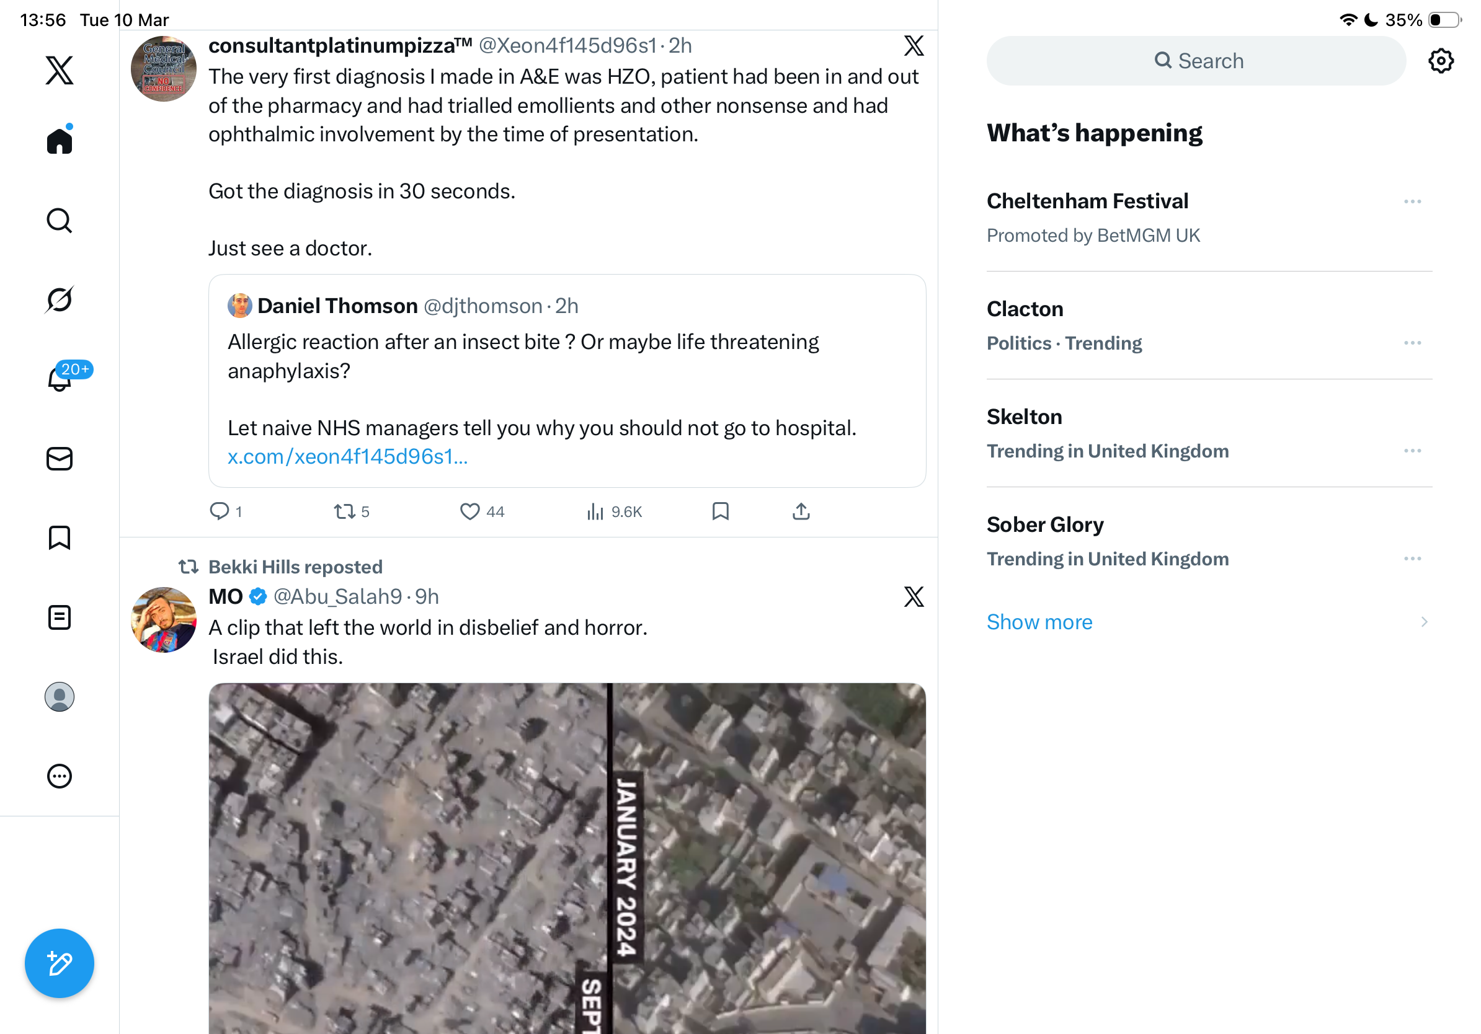
Task: Open the options dots next to Cheltenham Festival
Action: pyautogui.click(x=1412, y=201)
